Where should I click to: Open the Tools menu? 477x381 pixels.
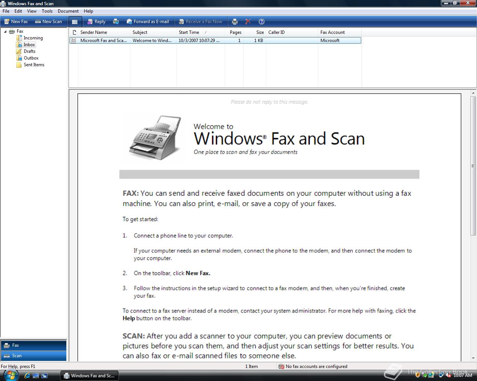[x=47, y=11]
